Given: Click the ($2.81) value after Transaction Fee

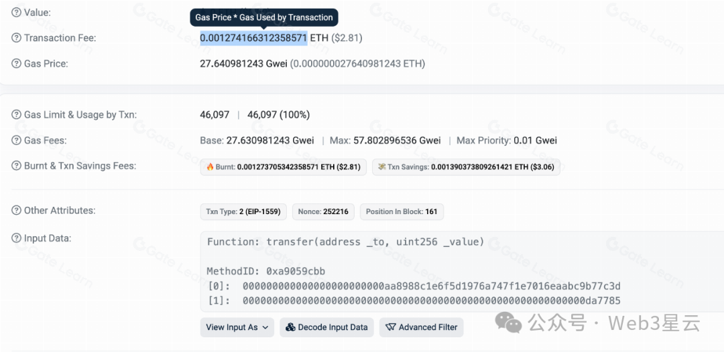Looking at the screenshot, I should [x=347, y=37].
